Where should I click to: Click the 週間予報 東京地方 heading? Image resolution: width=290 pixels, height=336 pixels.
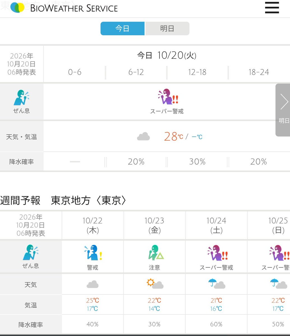pyautogui.click(x=63, y=200)
